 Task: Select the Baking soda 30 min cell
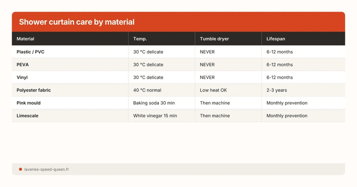(154, 103)
